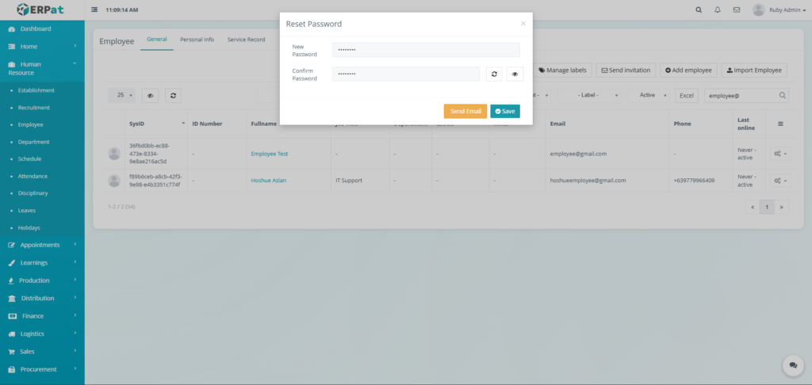Click table column menu icon in header

point(780,124)
